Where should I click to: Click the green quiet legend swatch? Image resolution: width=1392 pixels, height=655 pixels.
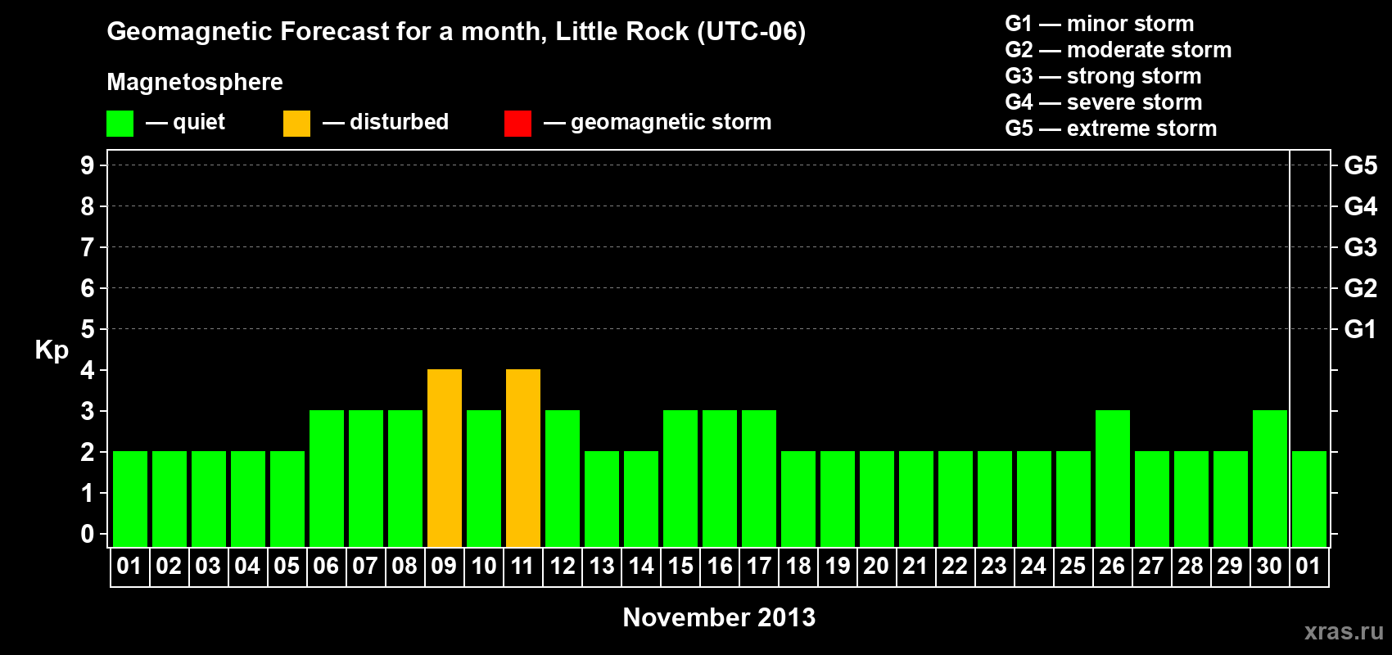(120, 124)
